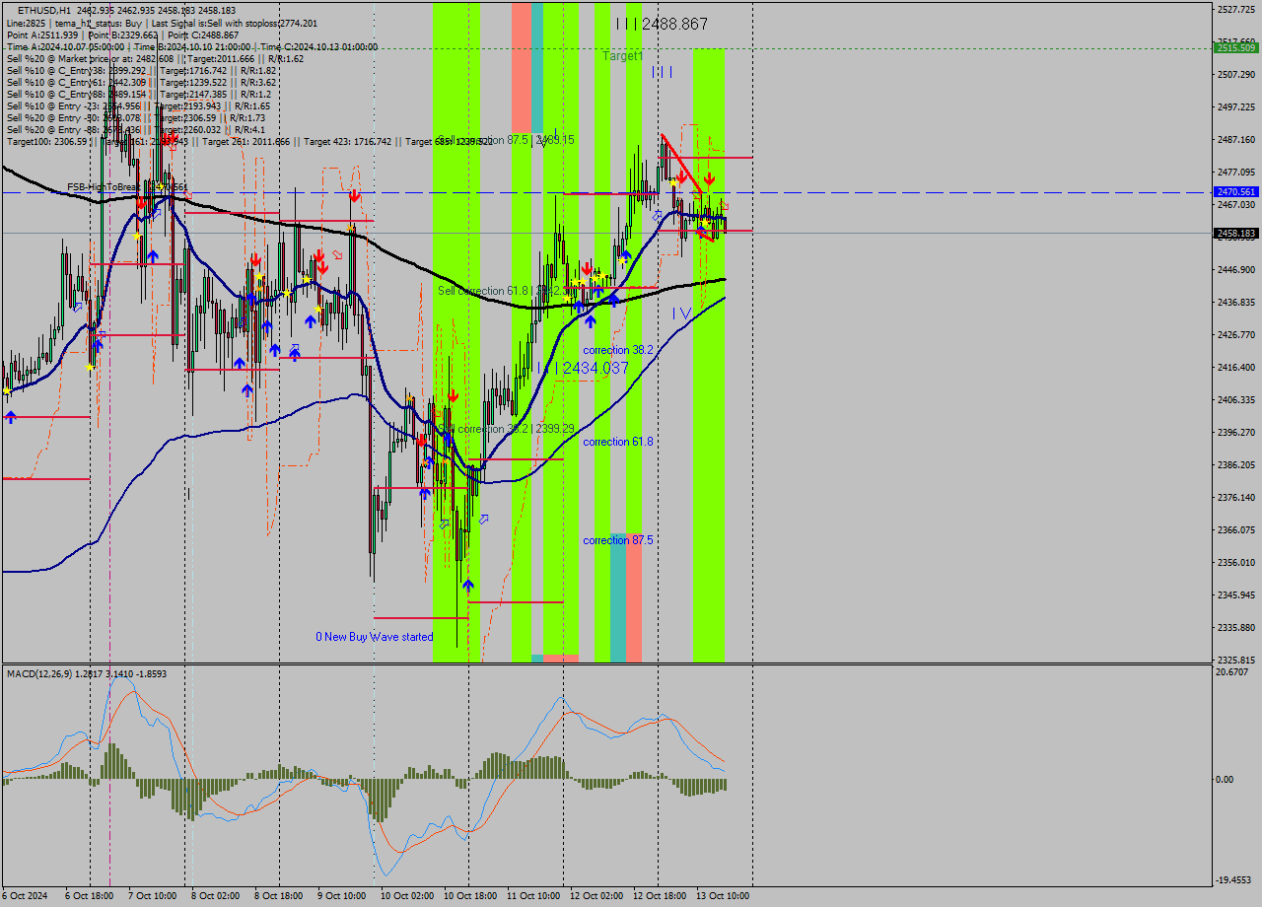Click the '8 Oct 18:00' time axis label

click(279, 896)
